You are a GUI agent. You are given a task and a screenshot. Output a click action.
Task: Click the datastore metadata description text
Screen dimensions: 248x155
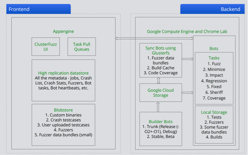click(63, 83)
